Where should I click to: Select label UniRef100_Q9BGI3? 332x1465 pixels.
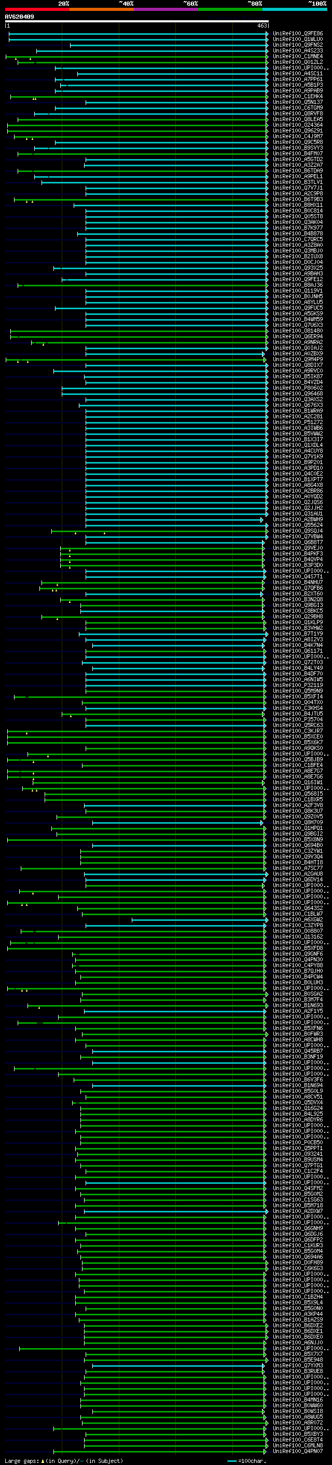tap(297, 605)
